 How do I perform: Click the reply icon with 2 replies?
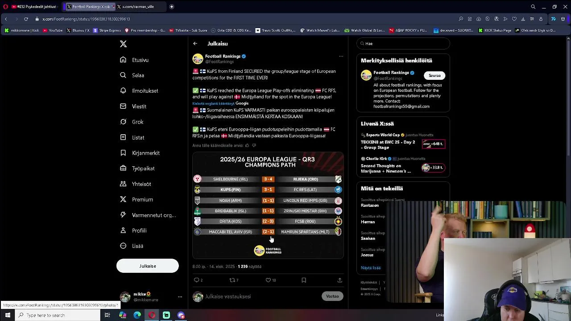click(198, 280)
